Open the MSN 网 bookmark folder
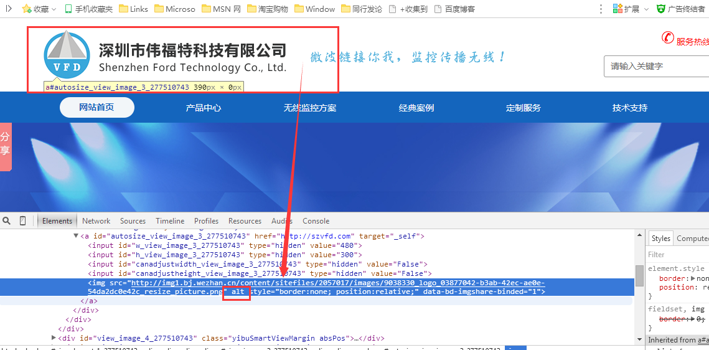Screen dimensions: 709x350 pos(221,9)
